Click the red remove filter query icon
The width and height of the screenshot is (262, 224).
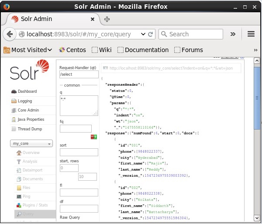(x=92, y=137)
